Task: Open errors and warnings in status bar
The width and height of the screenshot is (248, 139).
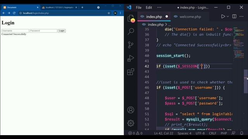Action: click(x=135, y=133)
